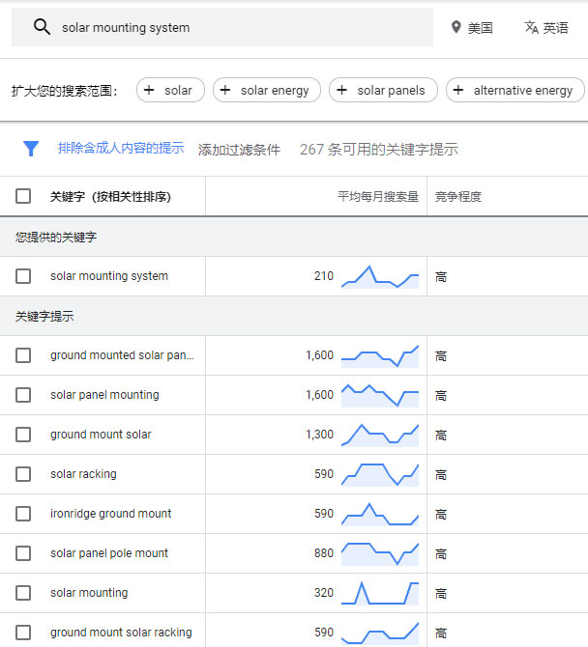Click the blue filter funnel icon
The image size is (588, 647).
point(31,149)
